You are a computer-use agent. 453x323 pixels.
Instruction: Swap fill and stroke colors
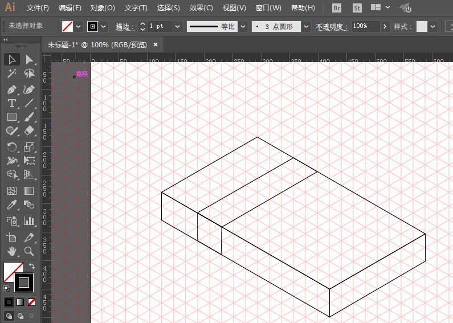click(32, 266)
